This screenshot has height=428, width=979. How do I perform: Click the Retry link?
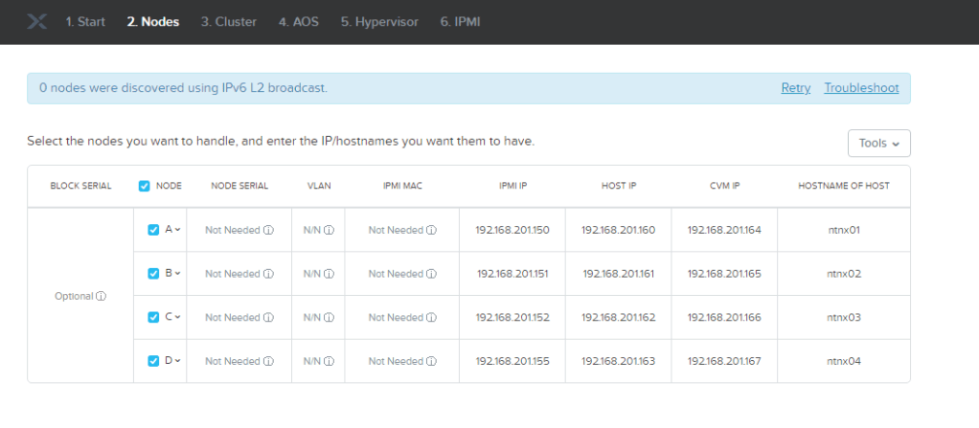pos(795,88)
